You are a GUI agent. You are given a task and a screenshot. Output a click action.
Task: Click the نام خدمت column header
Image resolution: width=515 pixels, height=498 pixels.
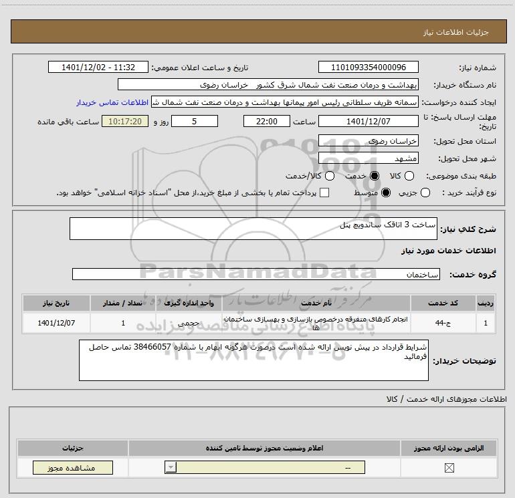click(x=316, y=303)
